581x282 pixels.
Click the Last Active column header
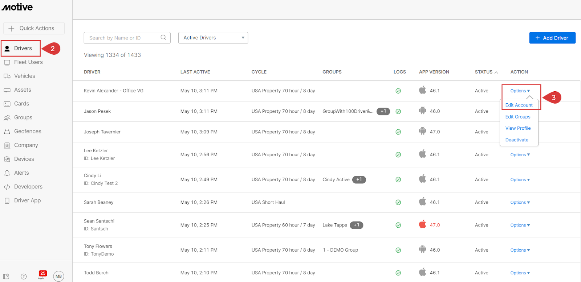(x=195, y=72)
